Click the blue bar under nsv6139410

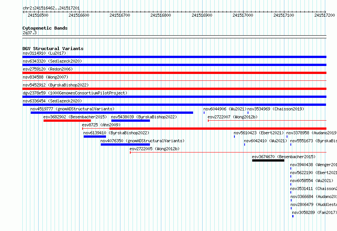point(95,137)
